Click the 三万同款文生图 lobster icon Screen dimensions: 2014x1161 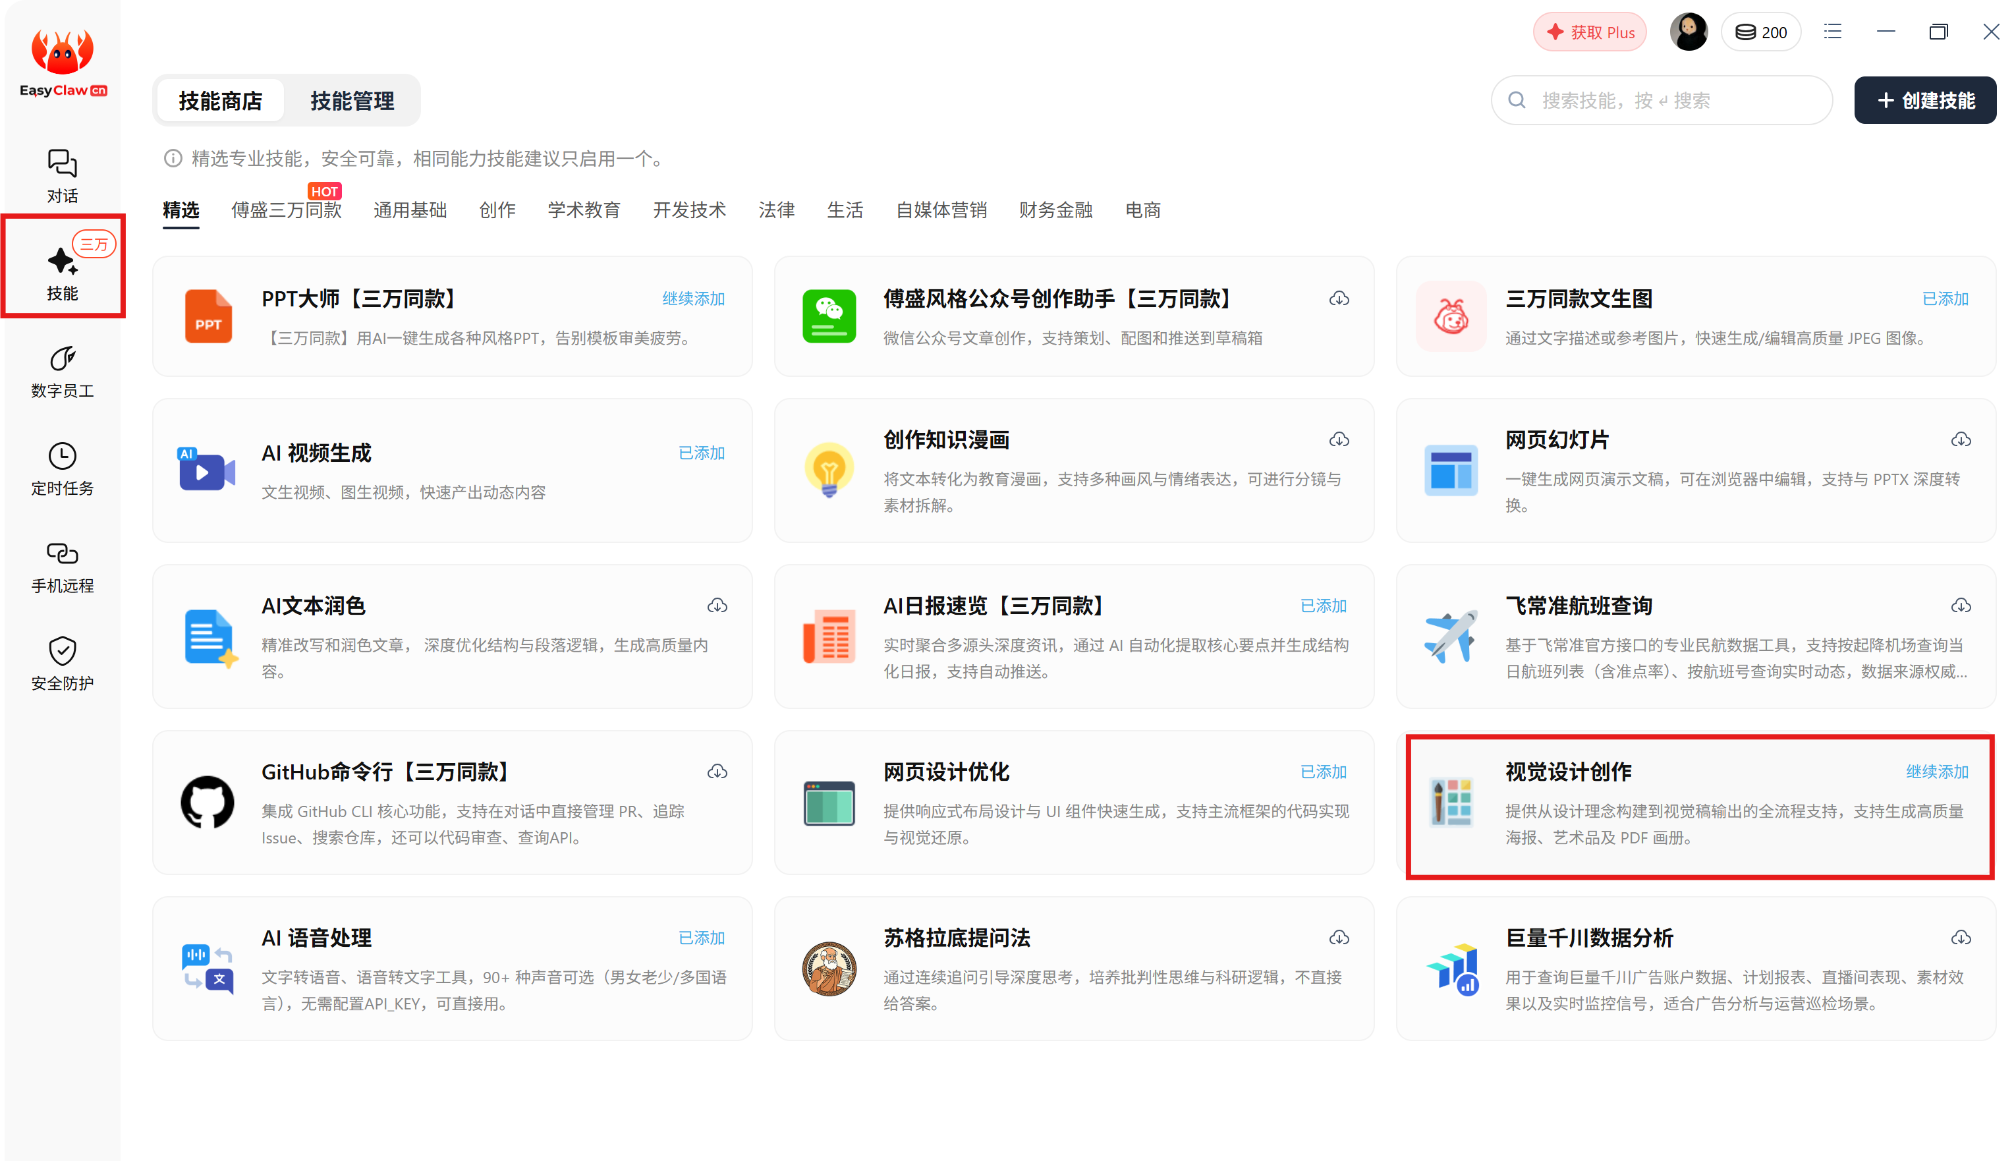1451,316
